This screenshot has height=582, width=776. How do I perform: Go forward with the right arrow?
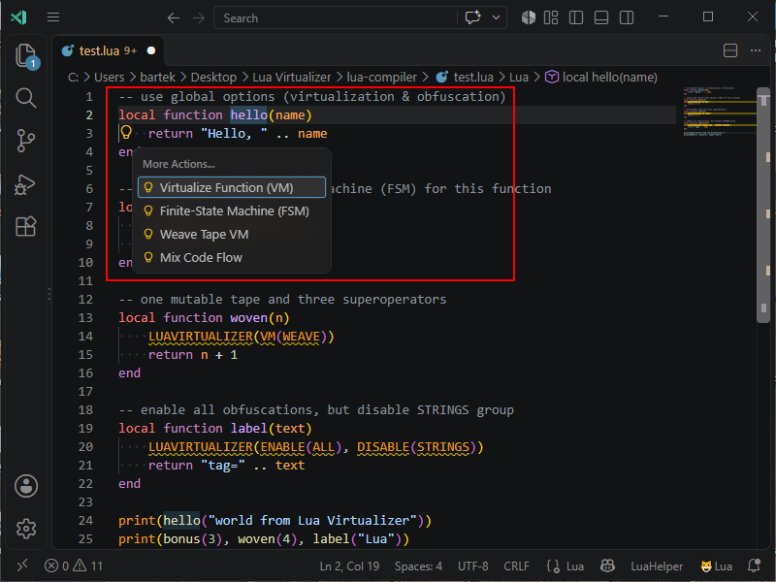pos(199,17)
